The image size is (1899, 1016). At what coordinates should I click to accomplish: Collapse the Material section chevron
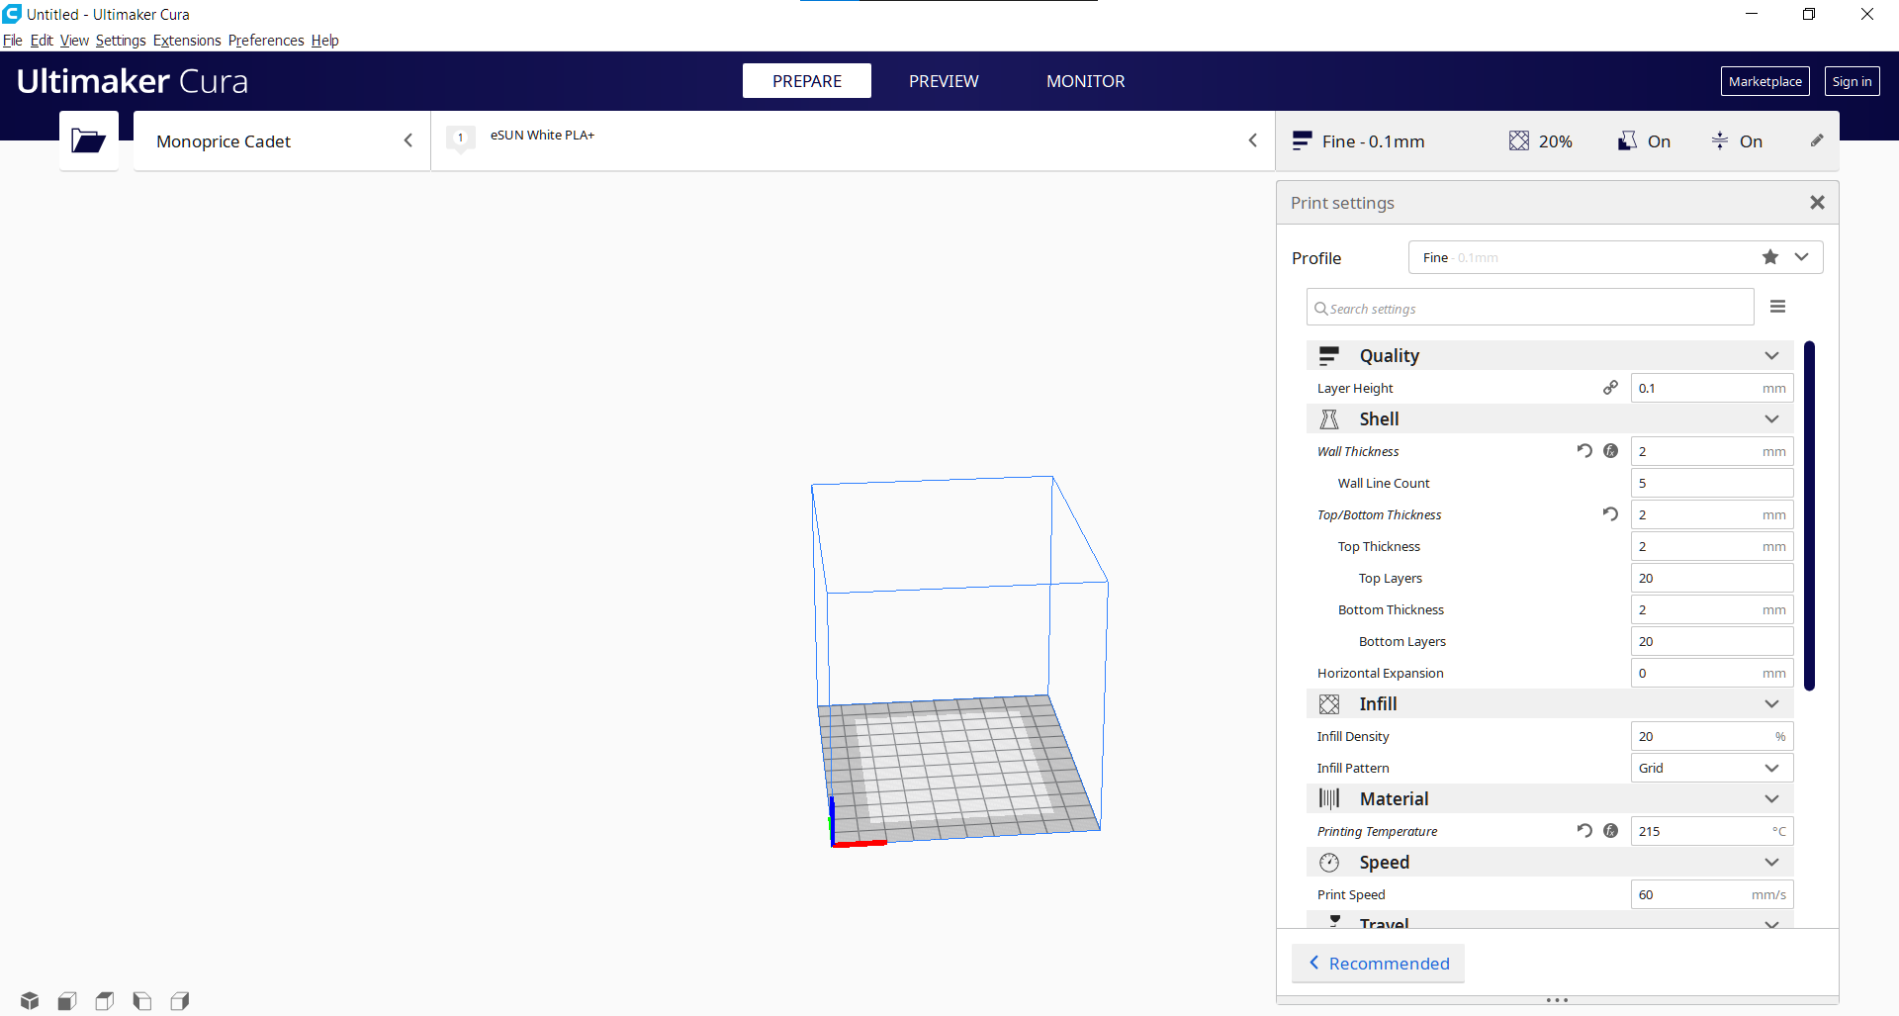tap(1771, 799)
